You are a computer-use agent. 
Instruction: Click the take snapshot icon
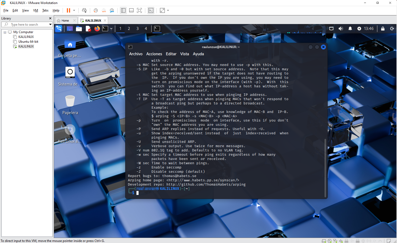96,10
